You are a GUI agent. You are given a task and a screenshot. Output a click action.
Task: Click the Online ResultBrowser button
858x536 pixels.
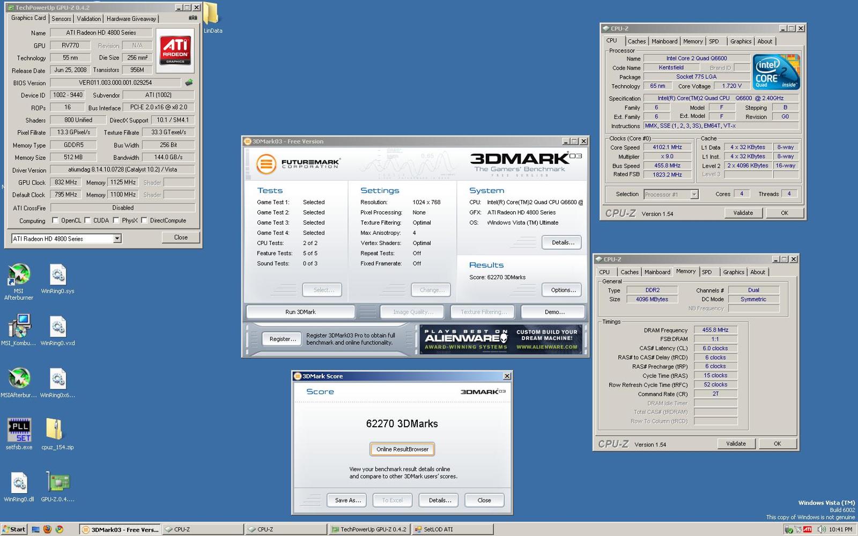coord(402,449)
